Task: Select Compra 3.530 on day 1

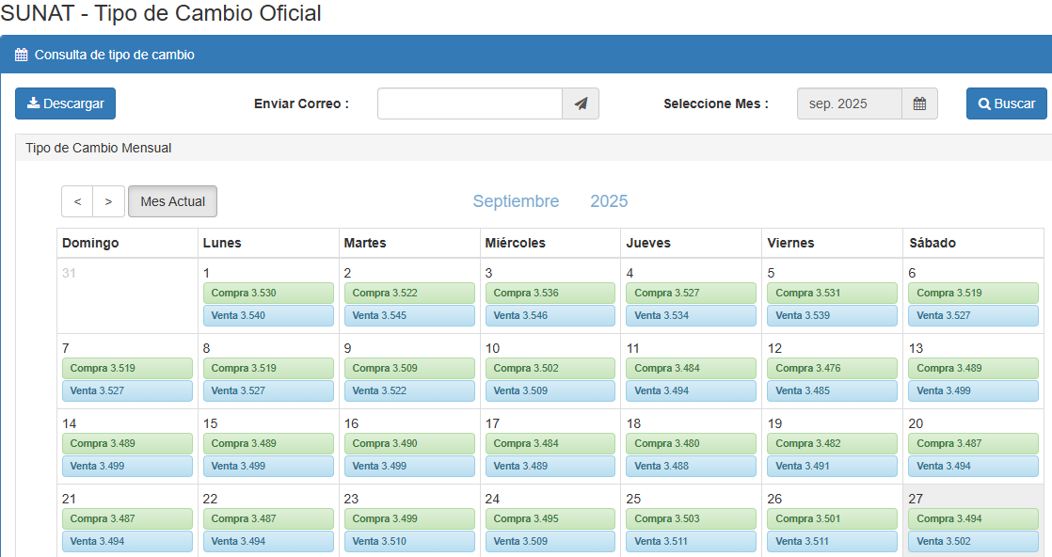Action: click(268, 294)
